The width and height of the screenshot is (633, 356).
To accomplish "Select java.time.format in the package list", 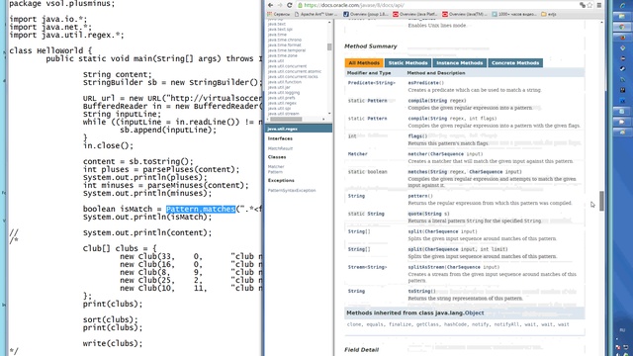I will pyautogui.click(x=284, y=45).
